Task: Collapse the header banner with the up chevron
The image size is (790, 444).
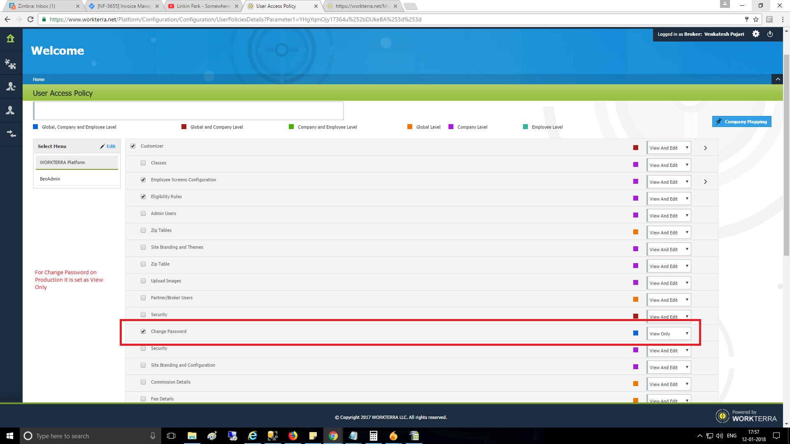Action: click(x=778, y=79)
